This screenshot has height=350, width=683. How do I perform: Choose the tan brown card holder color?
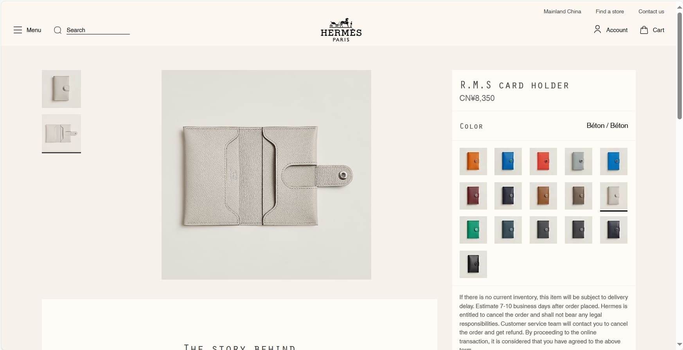click(543, 196)
